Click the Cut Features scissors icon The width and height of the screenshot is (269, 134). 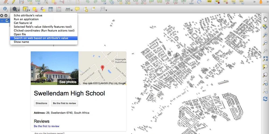[62, 2]
